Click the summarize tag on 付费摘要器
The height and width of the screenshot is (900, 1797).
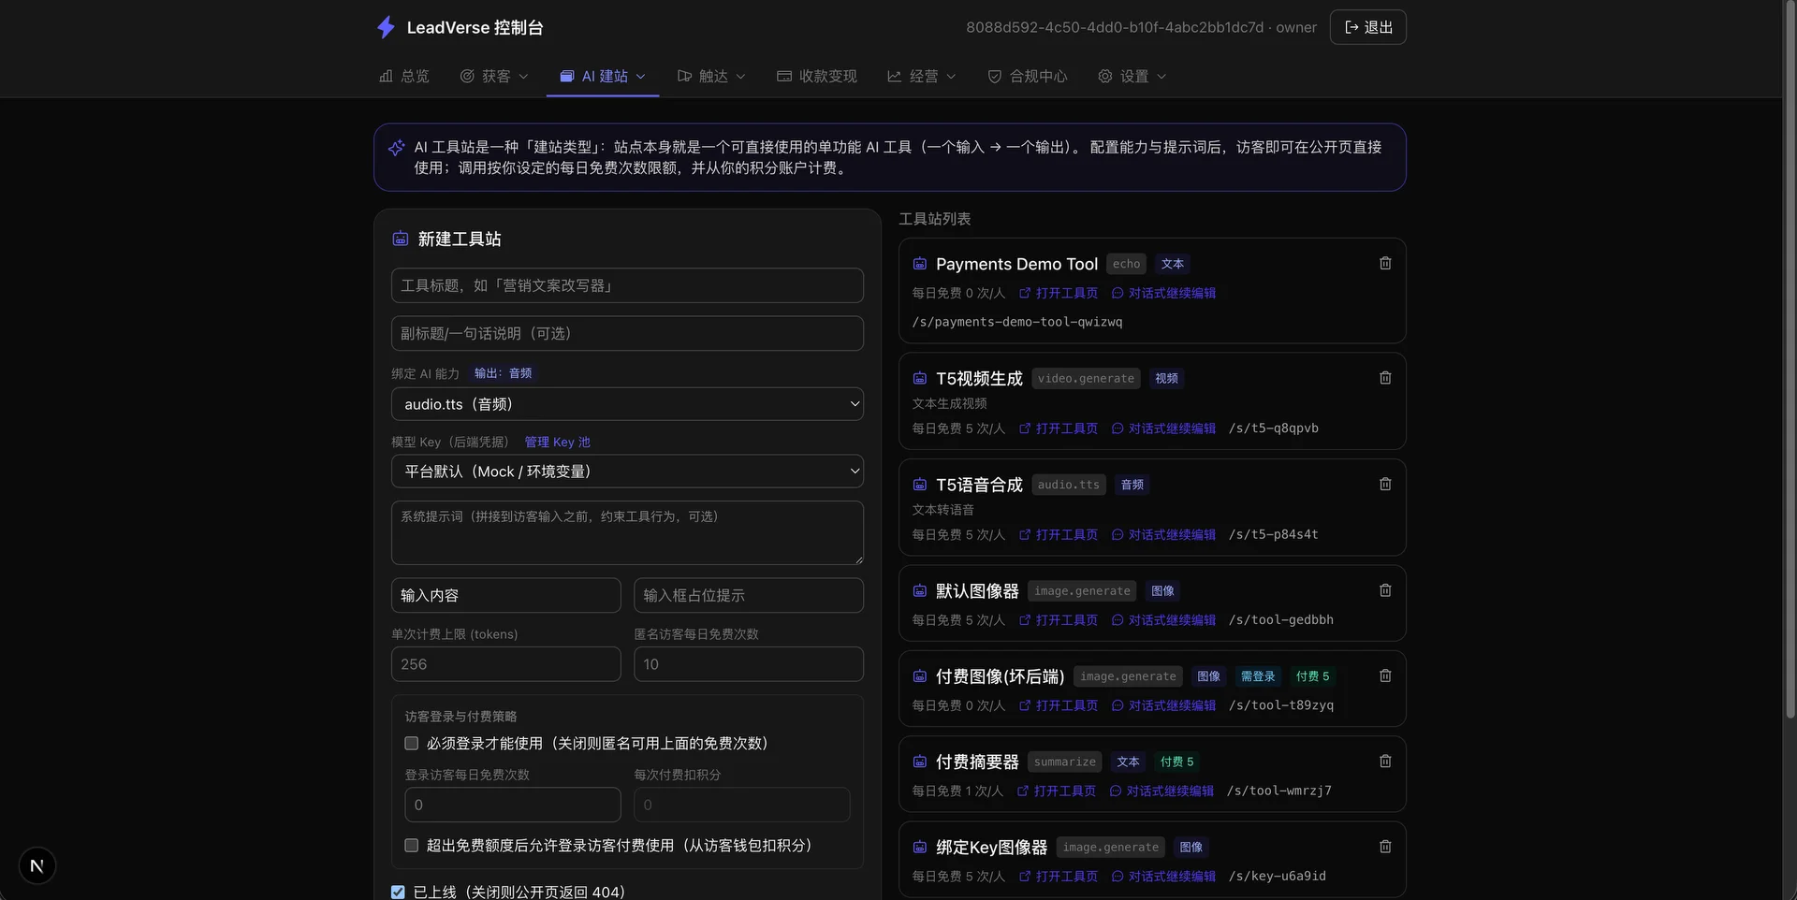pos(1065,762)
